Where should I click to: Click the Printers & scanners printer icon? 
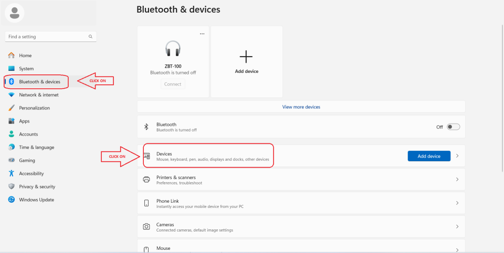click(x=146, y=180)
